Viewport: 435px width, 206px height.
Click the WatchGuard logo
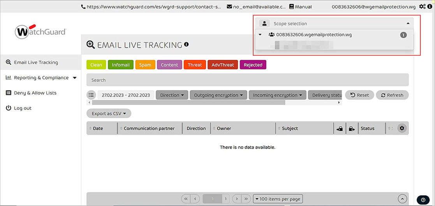(x=41, y=31)
